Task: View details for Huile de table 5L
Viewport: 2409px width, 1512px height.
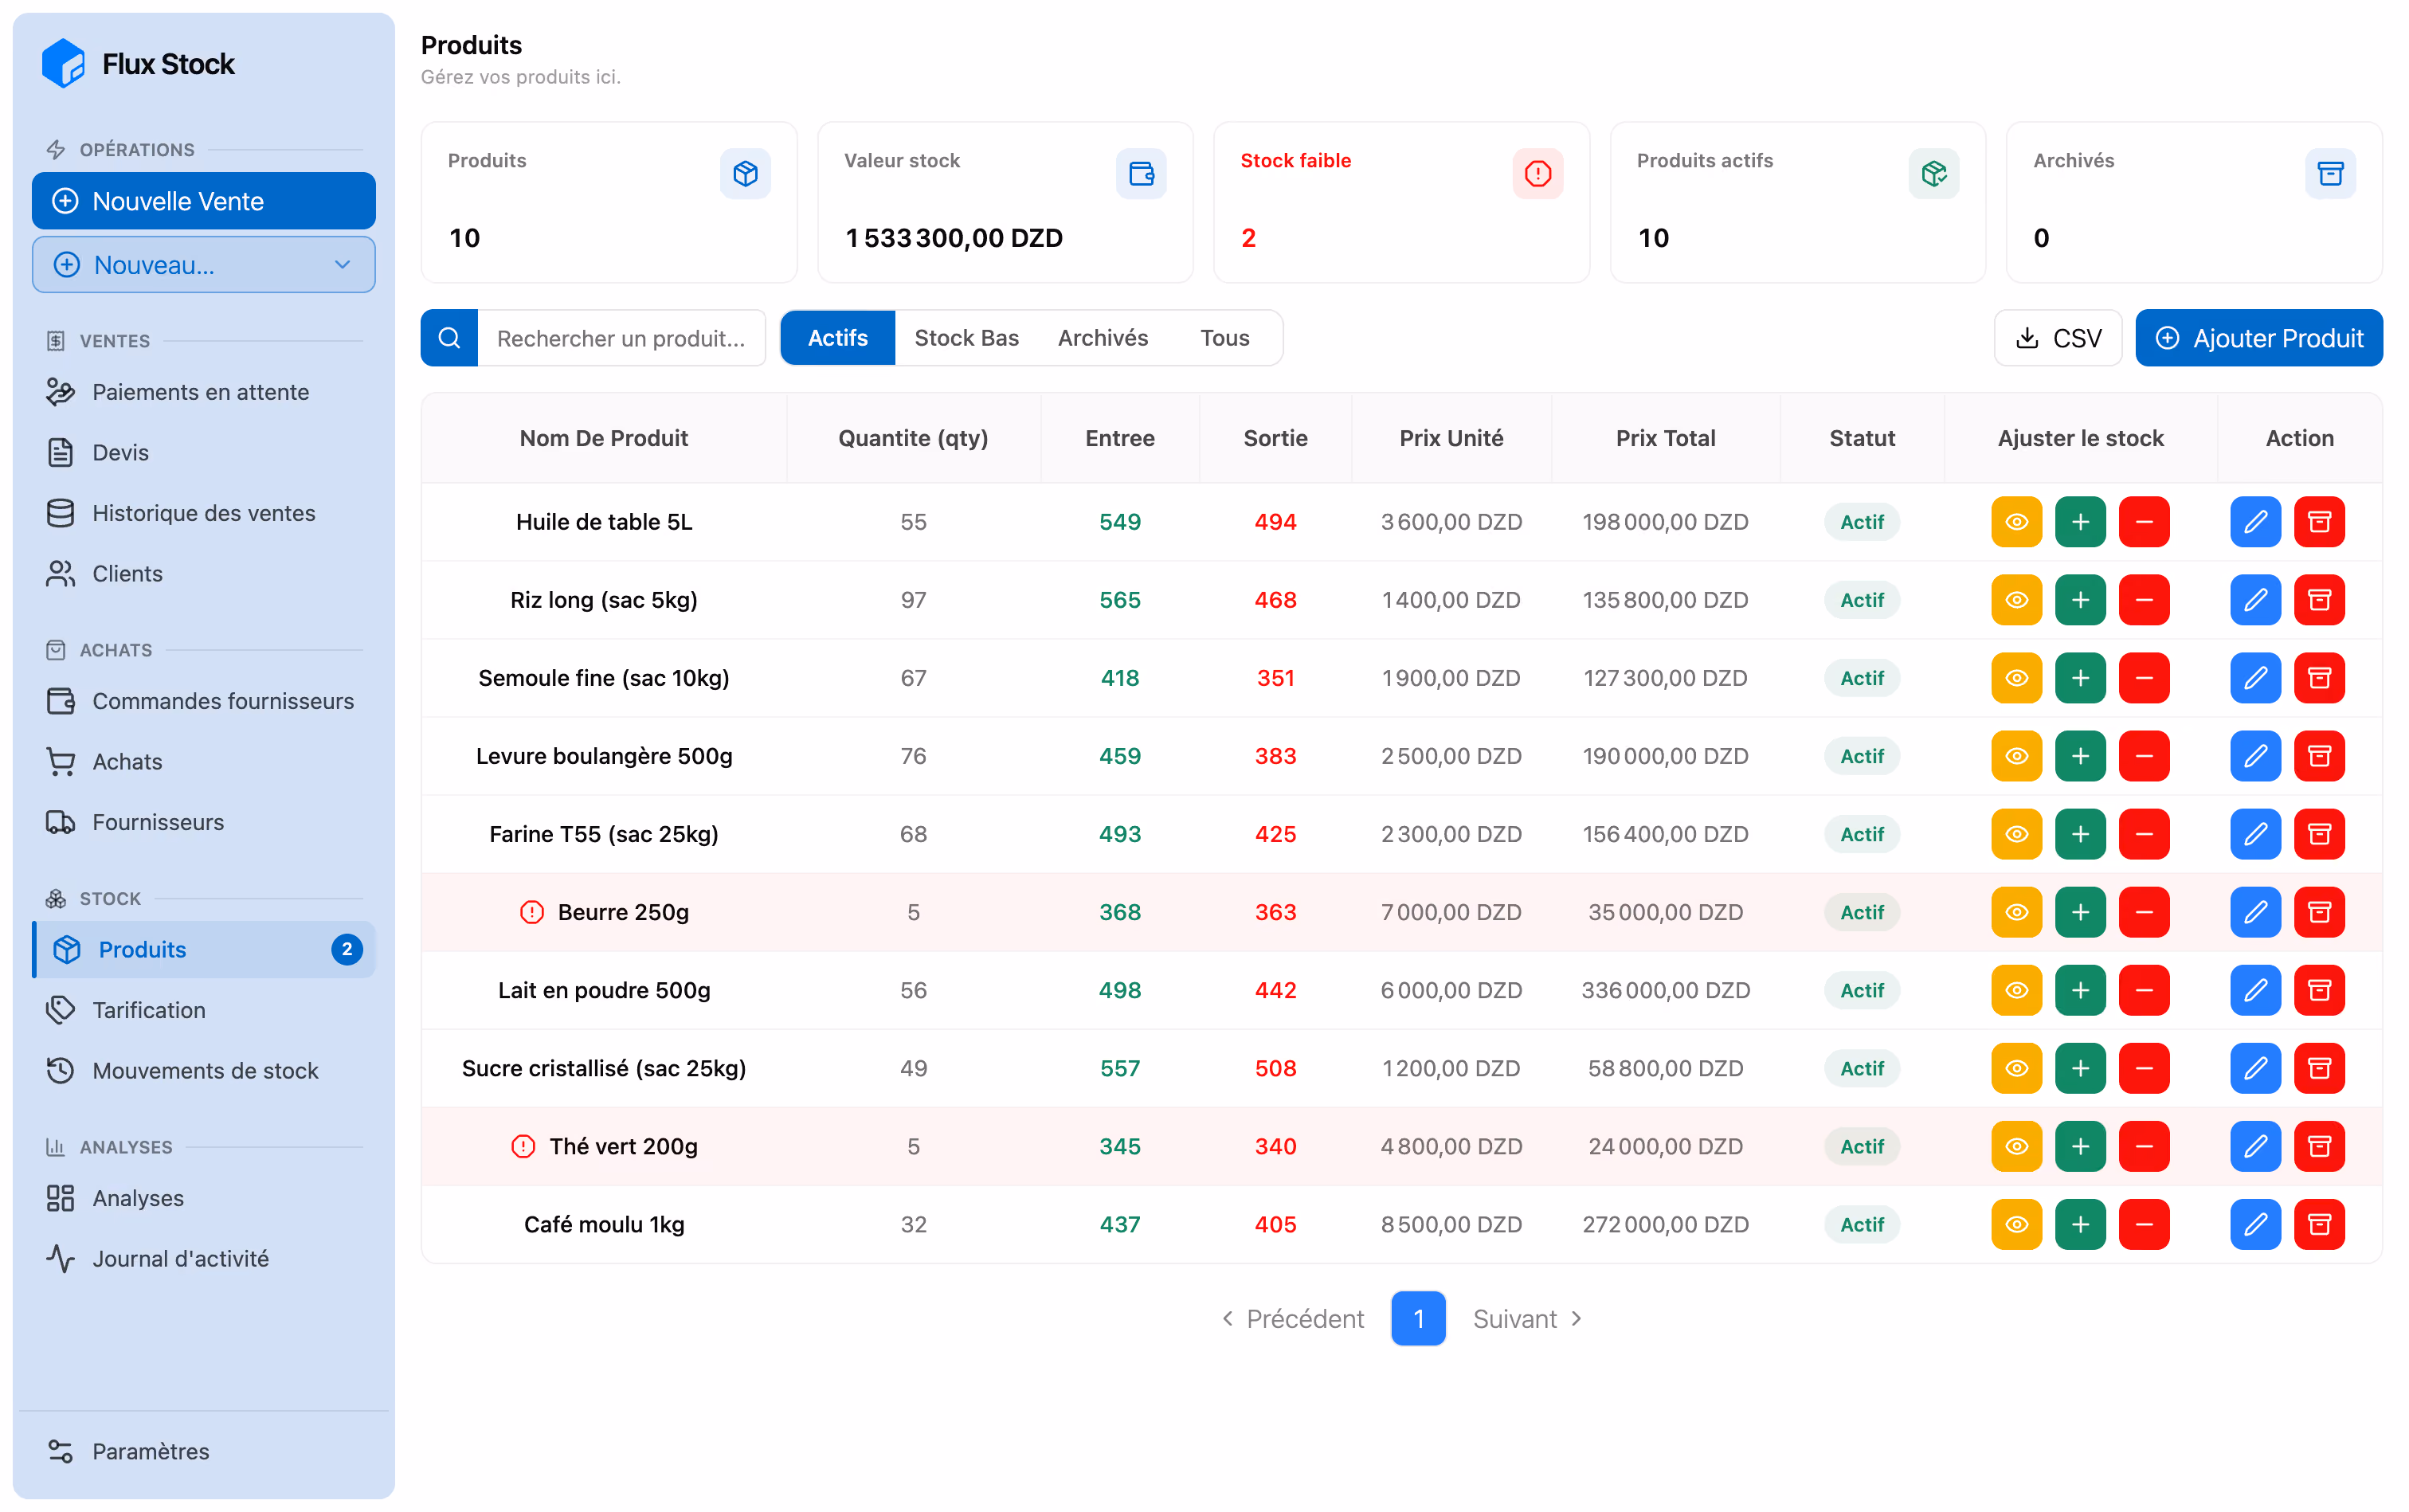Action: (x=2016, y=522)
